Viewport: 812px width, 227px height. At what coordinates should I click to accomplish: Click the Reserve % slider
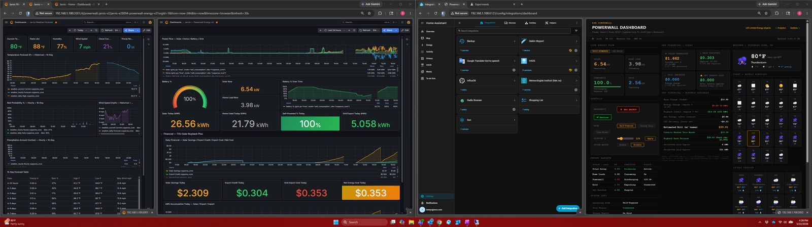[x=625, y=139]
